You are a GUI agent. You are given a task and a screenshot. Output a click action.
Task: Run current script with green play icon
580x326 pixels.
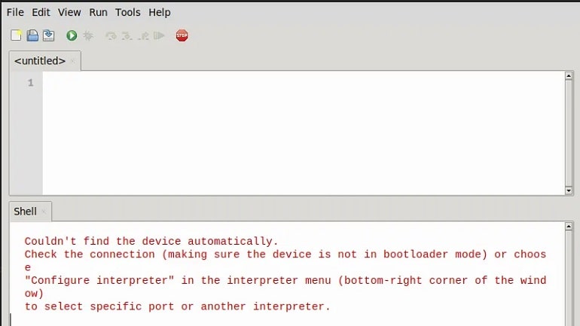point(72,35)
